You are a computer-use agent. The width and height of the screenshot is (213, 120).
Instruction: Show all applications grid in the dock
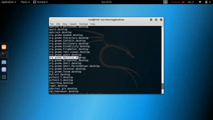4,77
